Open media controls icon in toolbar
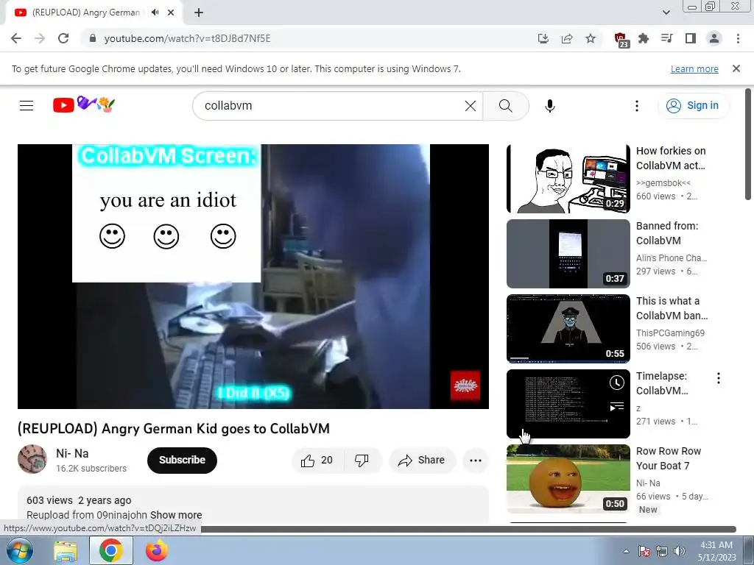 pyautogui.click(x=667, y=38)
